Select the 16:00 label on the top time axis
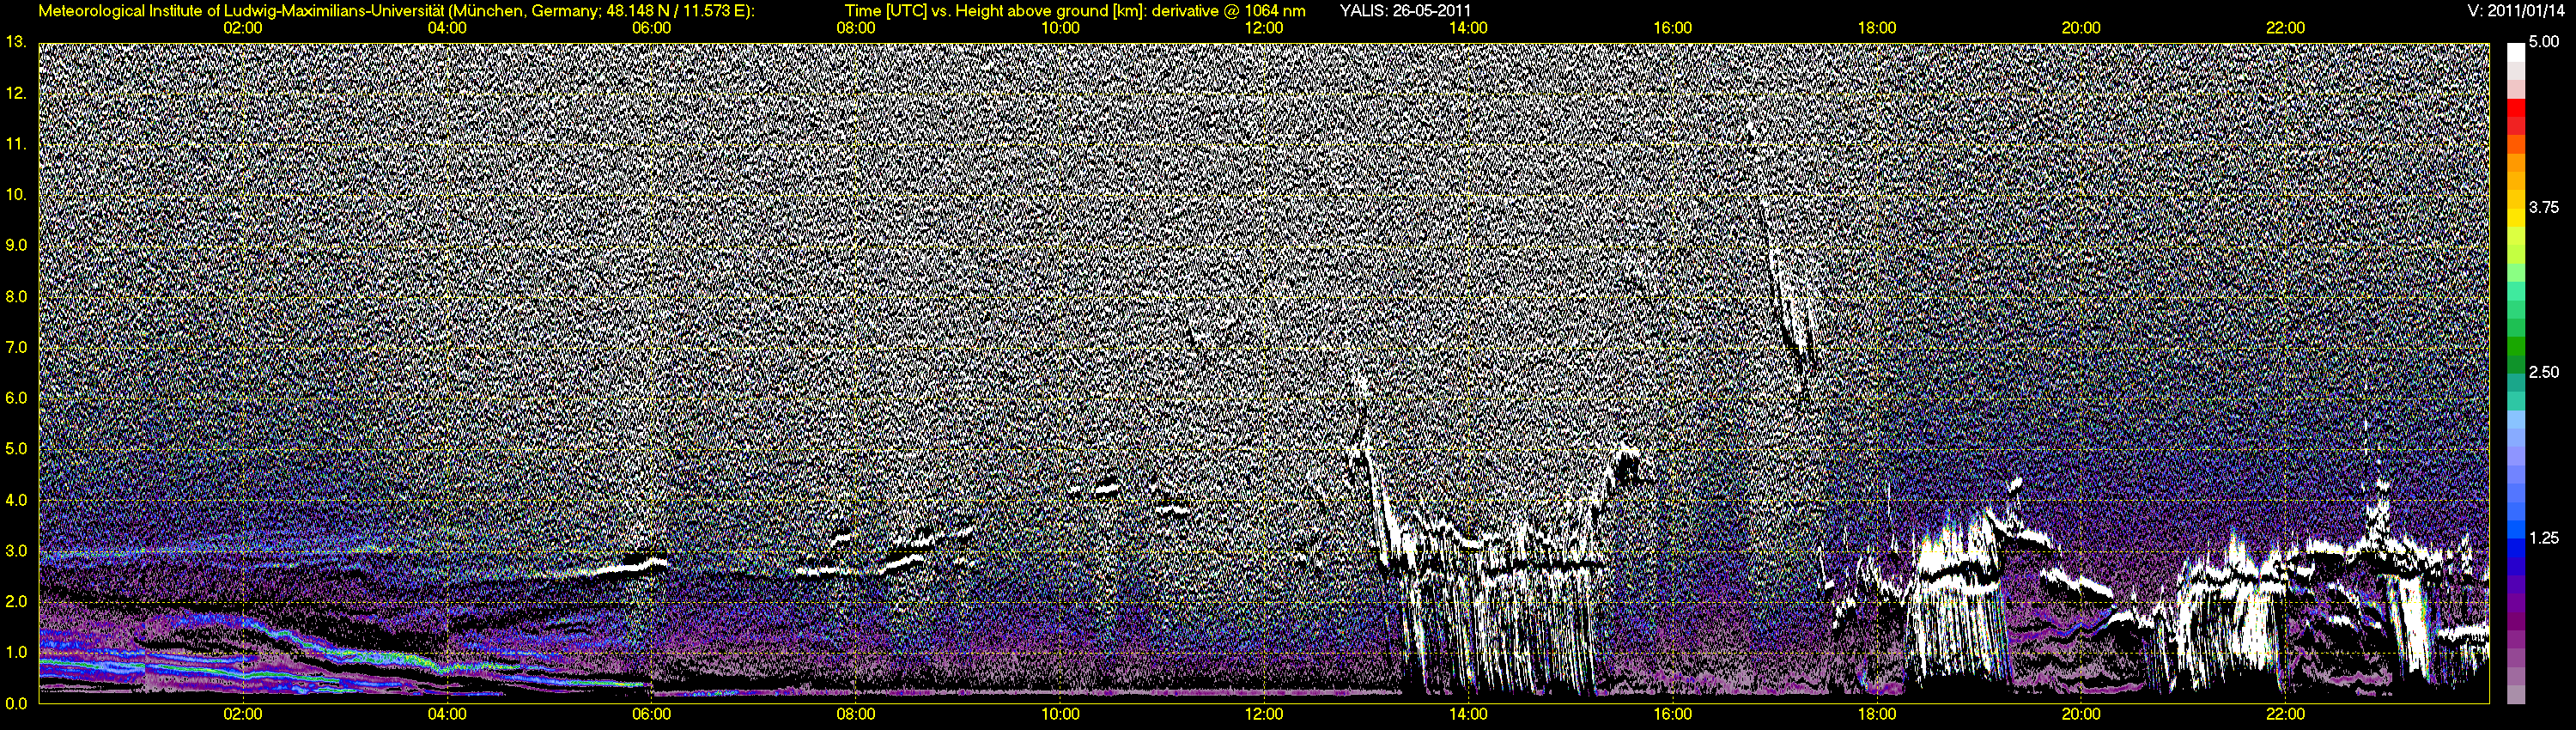2576x730 pixels. [1673, 28]
